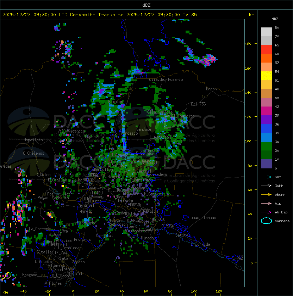
Task: Pick the royal blue 35-36 dBZ swatch
Action: [x=266, y=129]
